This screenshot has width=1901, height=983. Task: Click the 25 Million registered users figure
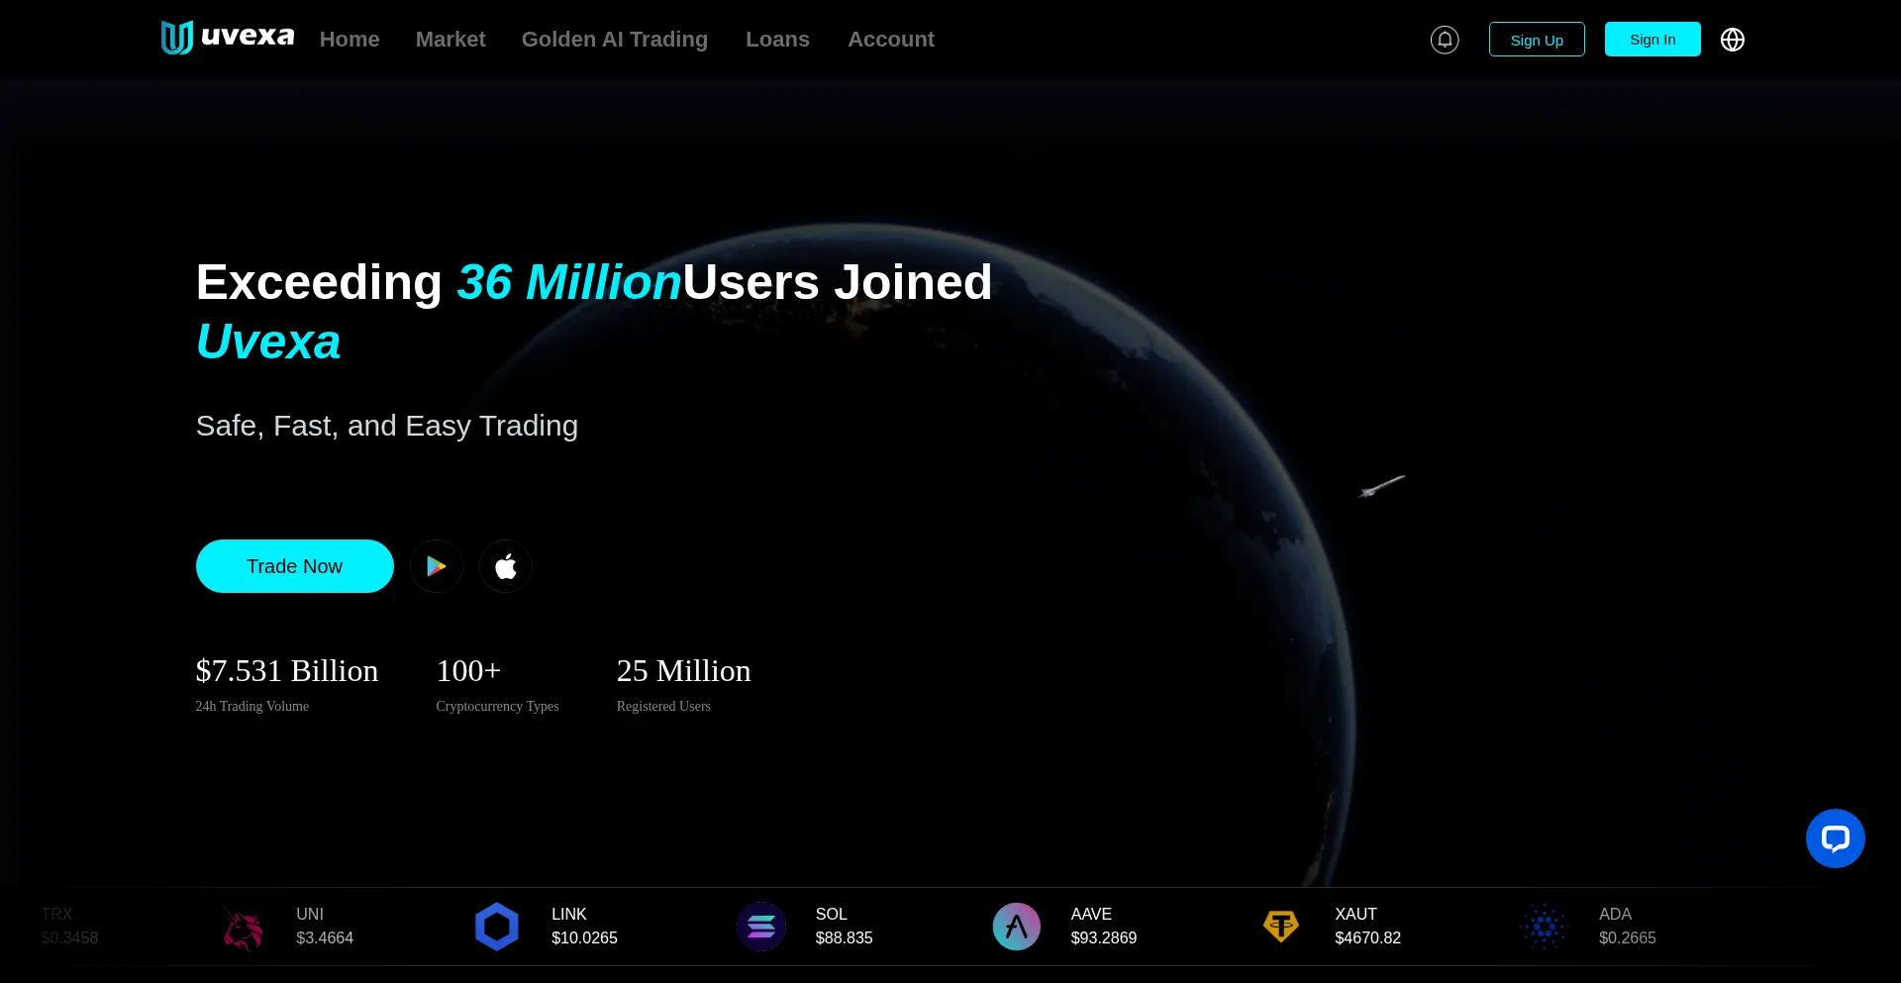[x=684, y=671]
